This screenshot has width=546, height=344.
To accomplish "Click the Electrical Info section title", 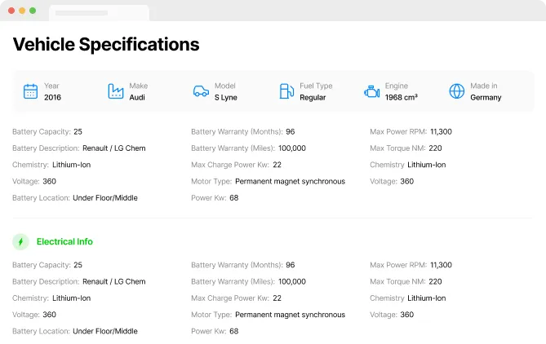I will (64, 242).
